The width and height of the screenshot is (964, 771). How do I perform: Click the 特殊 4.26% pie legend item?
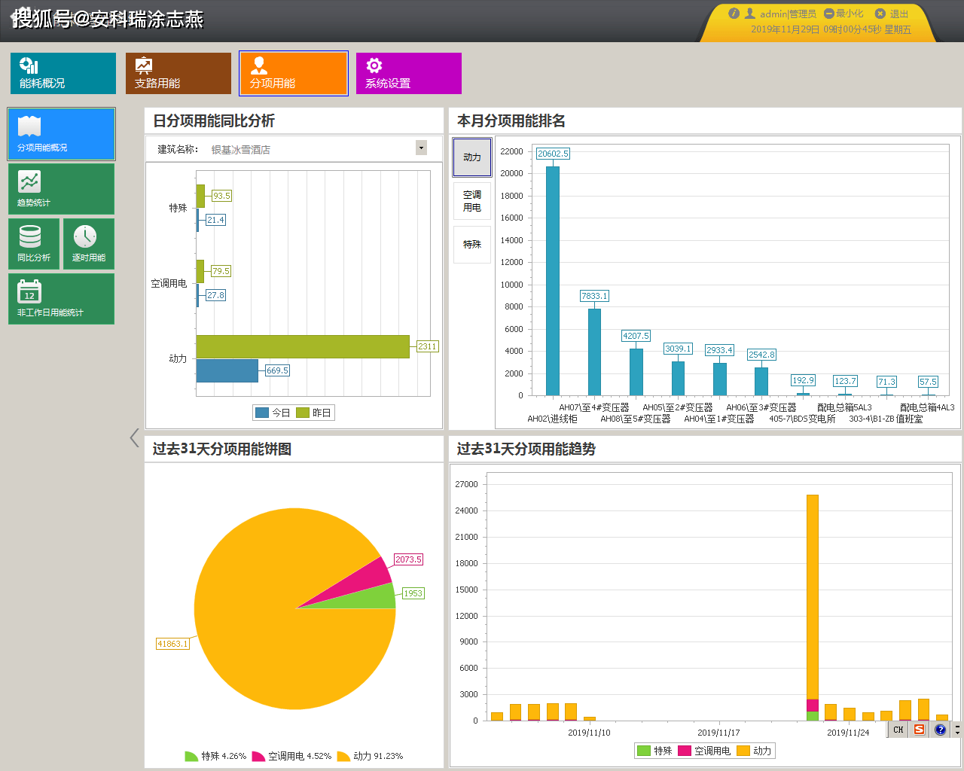(215, 756)
